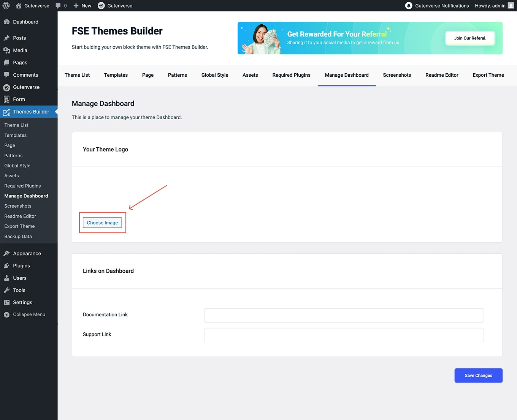
Task: Click the admin user avatar
Action: pos(511,6)
